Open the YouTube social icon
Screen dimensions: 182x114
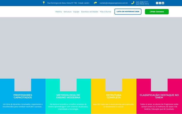[x=163, y=3]
